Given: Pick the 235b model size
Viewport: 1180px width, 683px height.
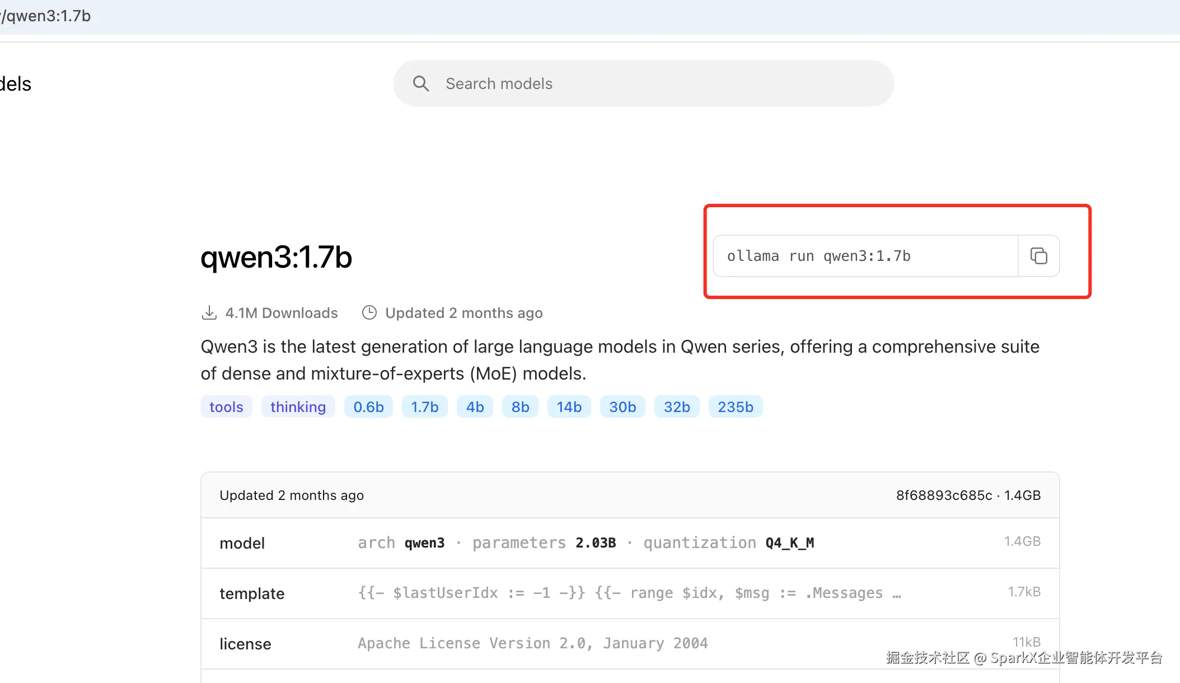Looking at the screenshot, I should [736, 407].
